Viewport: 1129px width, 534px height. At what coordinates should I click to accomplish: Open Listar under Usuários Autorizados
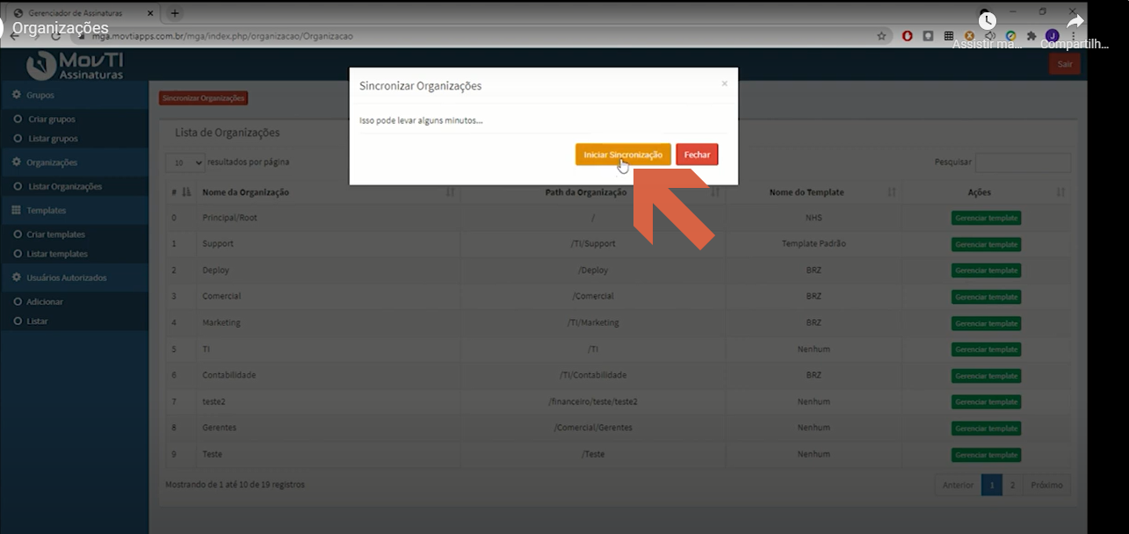tap(37, 321)
